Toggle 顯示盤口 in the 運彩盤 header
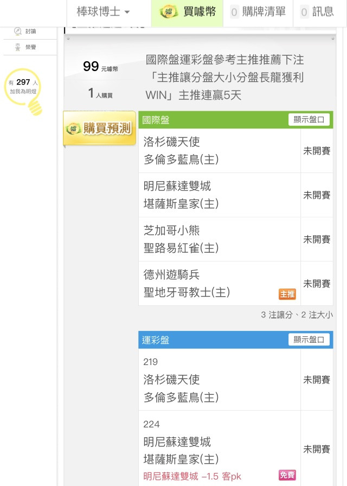 point(309,340)
